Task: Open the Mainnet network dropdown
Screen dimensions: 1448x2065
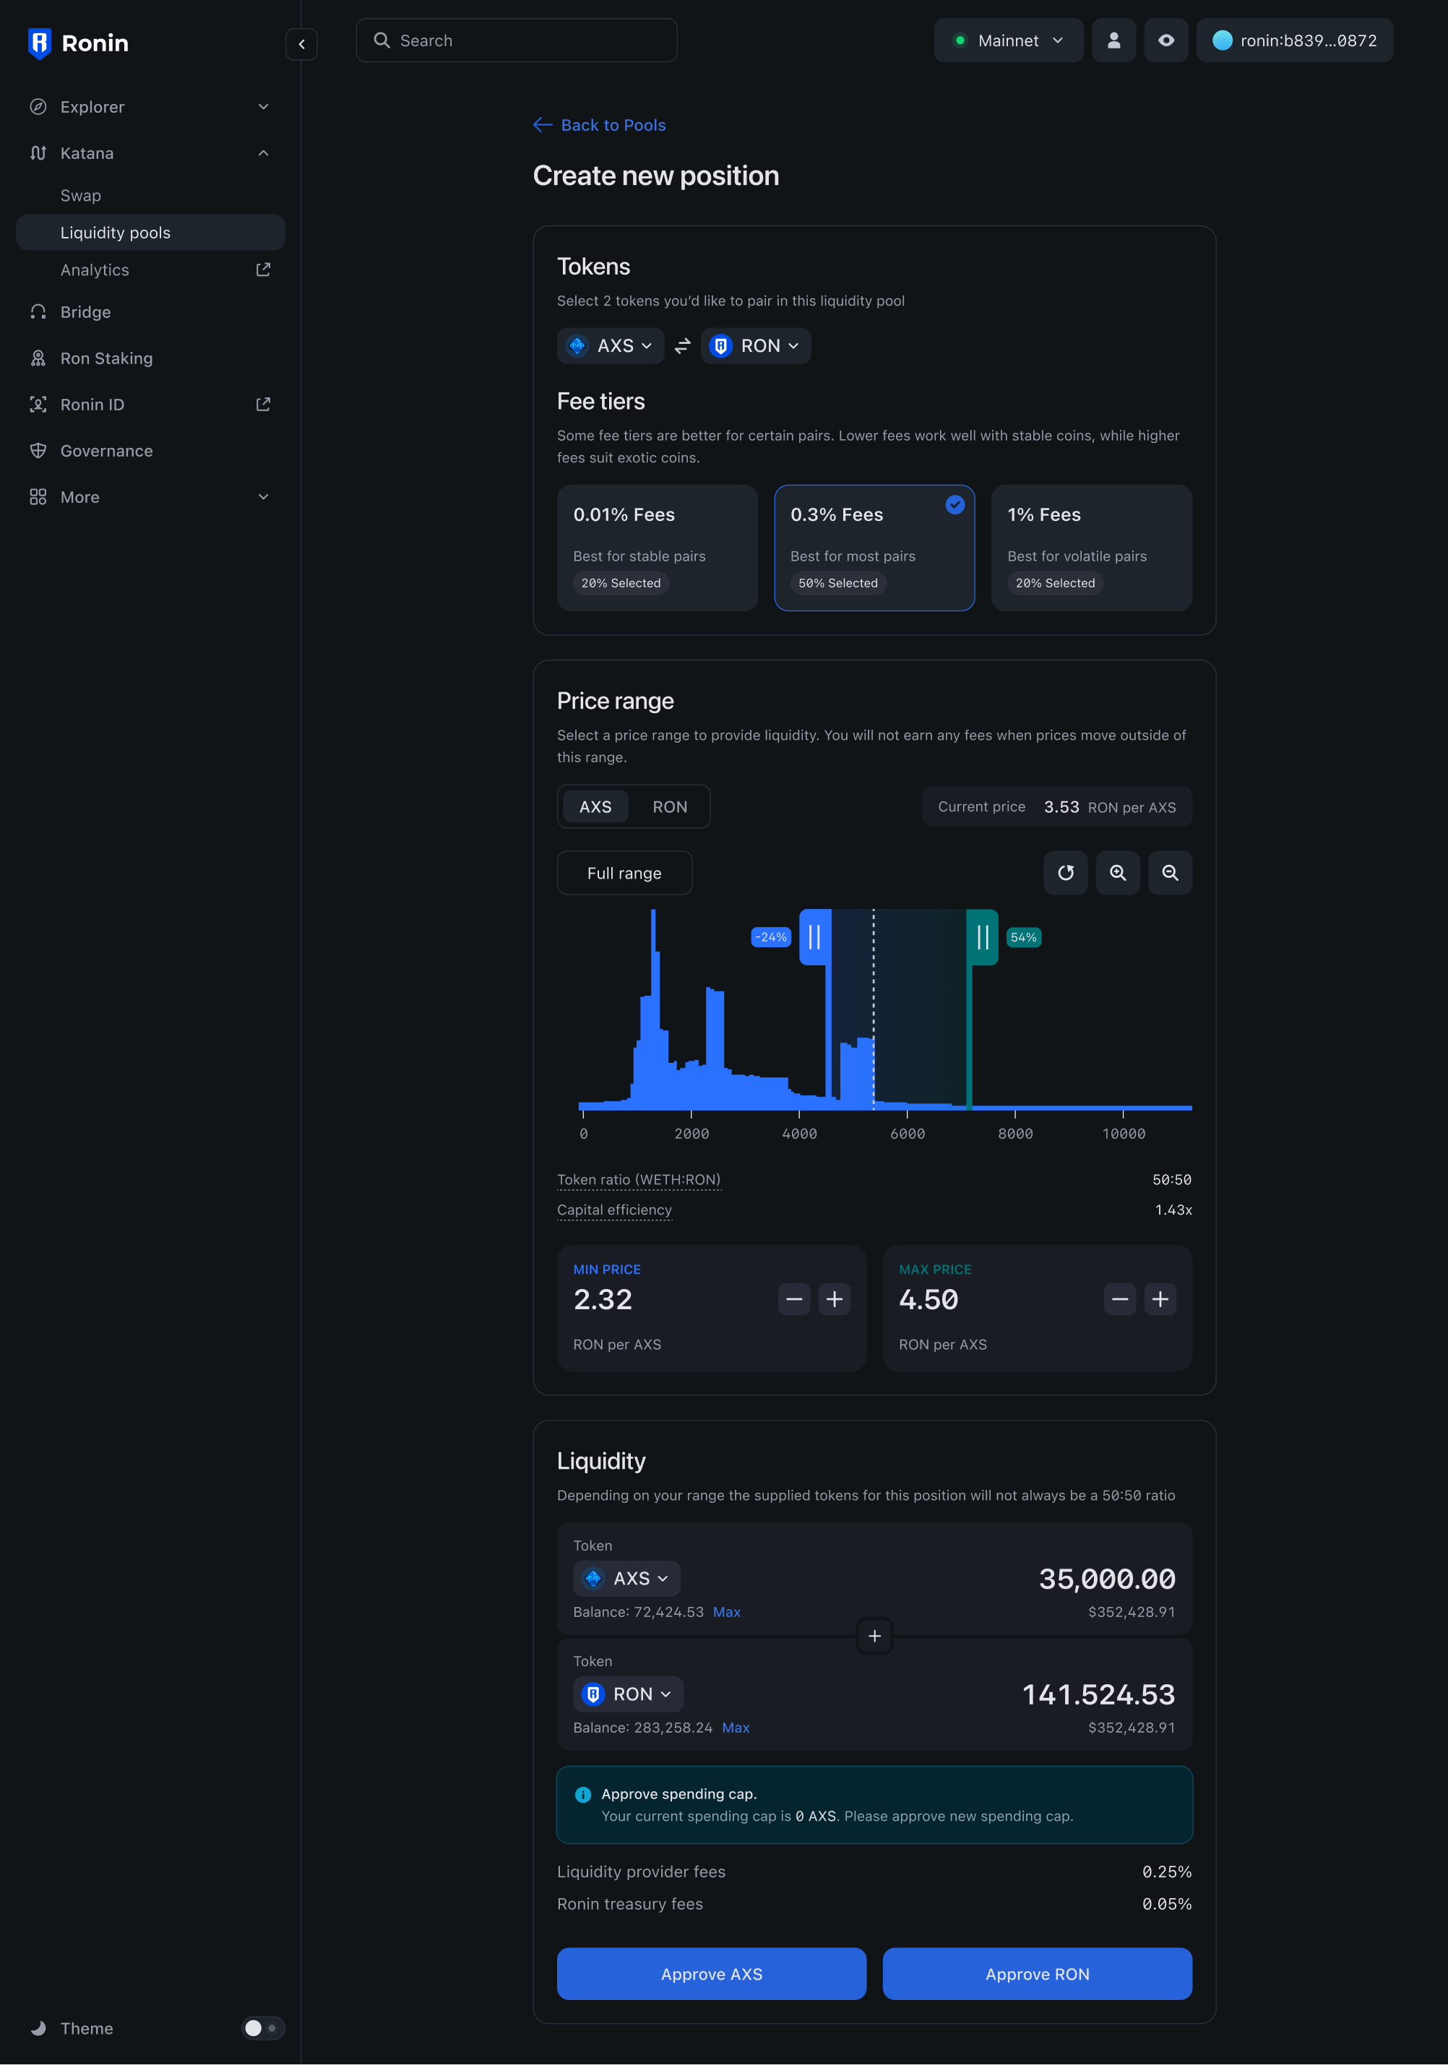Action: tap(1008, 40)
